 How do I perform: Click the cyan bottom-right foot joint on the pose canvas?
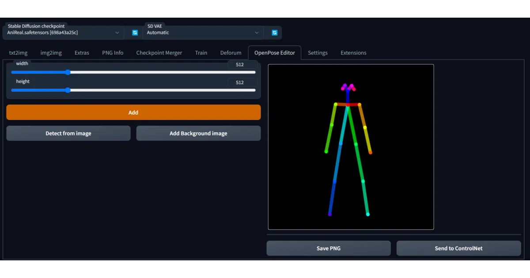point(367,214)
